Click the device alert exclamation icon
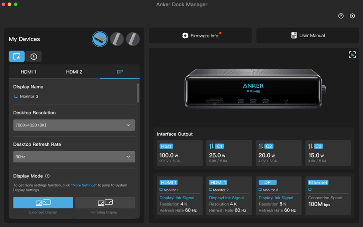Image resolution: width=363 pixels, height=227 pixels. click(x=34, y=56)
